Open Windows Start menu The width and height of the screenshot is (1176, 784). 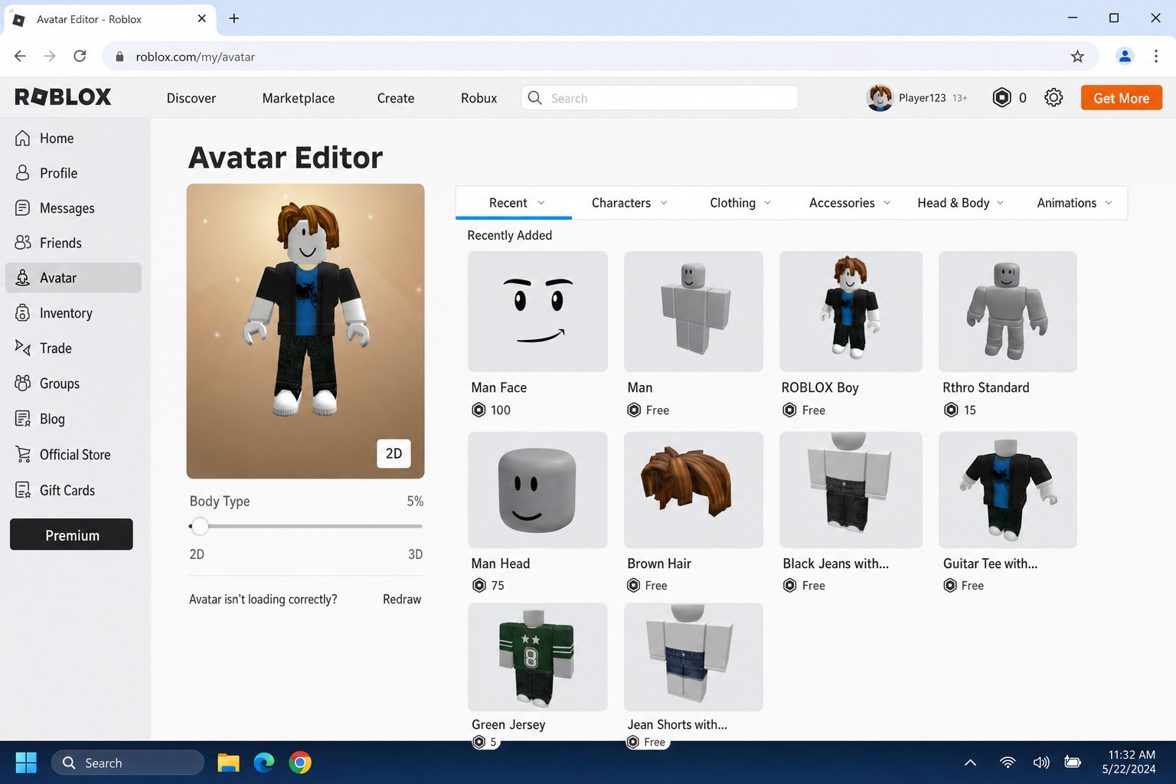(26, 763)
